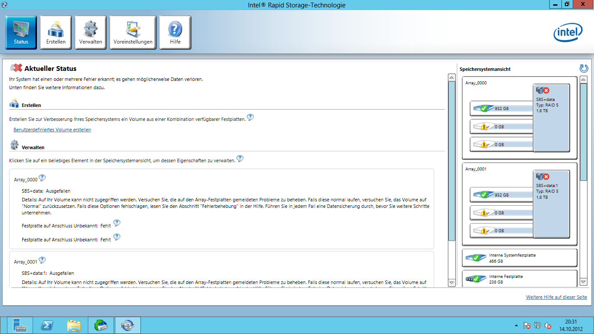
Task: Switch to the Verwalten tab
Action: [x=90, y=33]
